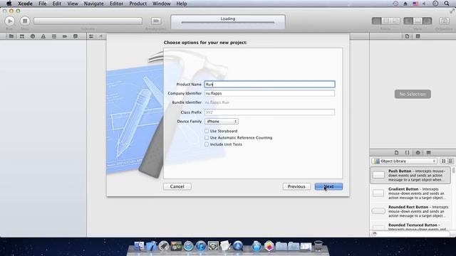
Task: Click the Run play button in toolbar
Action: pos(9,21)
